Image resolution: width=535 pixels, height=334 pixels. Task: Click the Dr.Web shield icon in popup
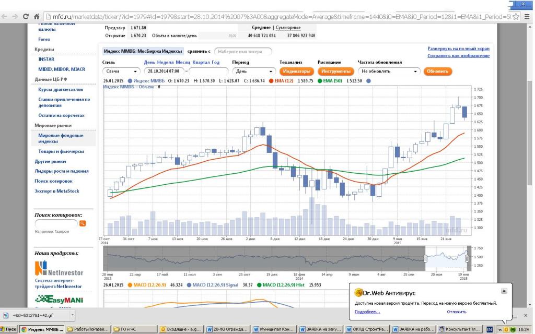coord(359,292)
